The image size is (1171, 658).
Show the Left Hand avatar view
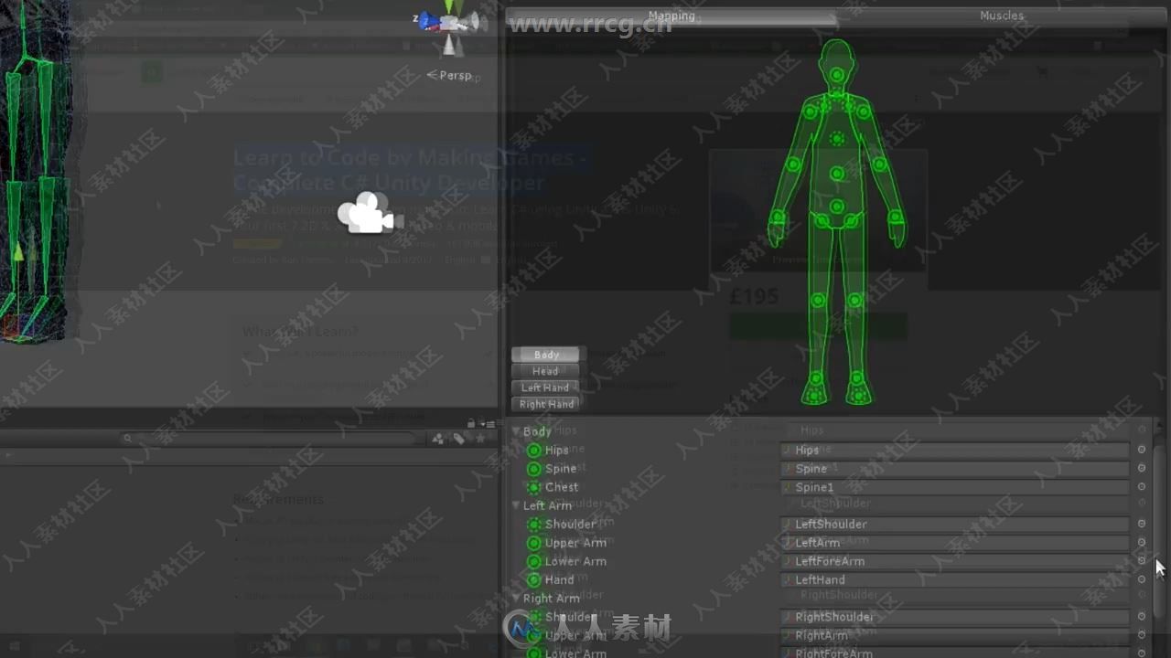pos(546,387)
